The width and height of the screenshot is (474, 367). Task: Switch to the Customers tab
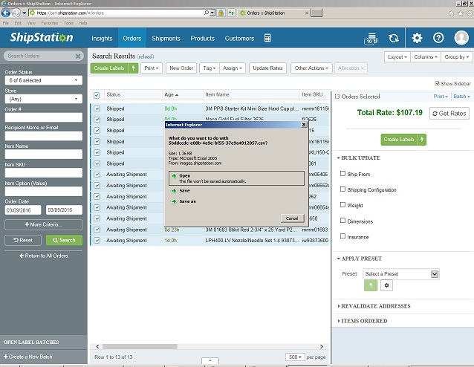[239, 39]
